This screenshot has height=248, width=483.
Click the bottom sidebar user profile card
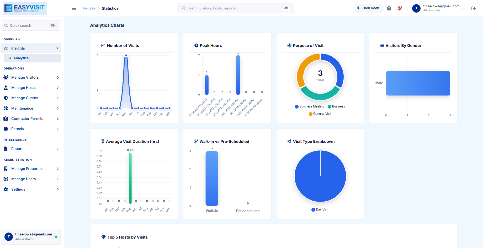point(31,237)
